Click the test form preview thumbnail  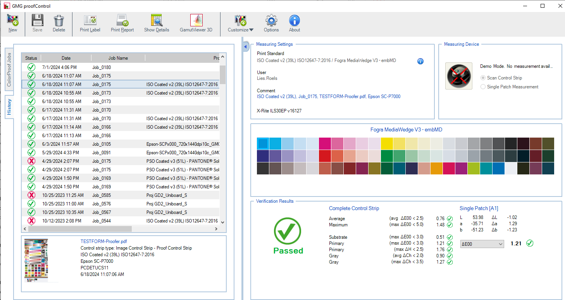click(36, 260)
